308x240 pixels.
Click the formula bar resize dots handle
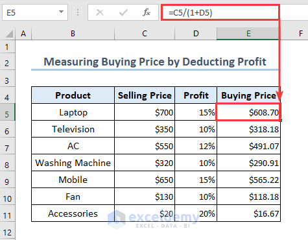point(78,12)
